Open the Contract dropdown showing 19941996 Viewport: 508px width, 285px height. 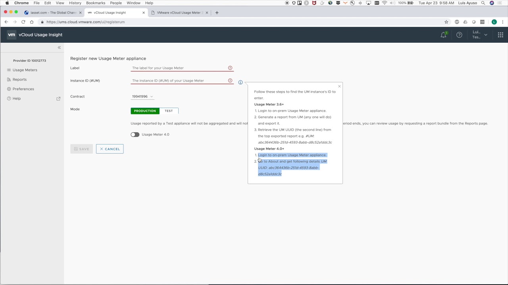(x=142, y=97)
